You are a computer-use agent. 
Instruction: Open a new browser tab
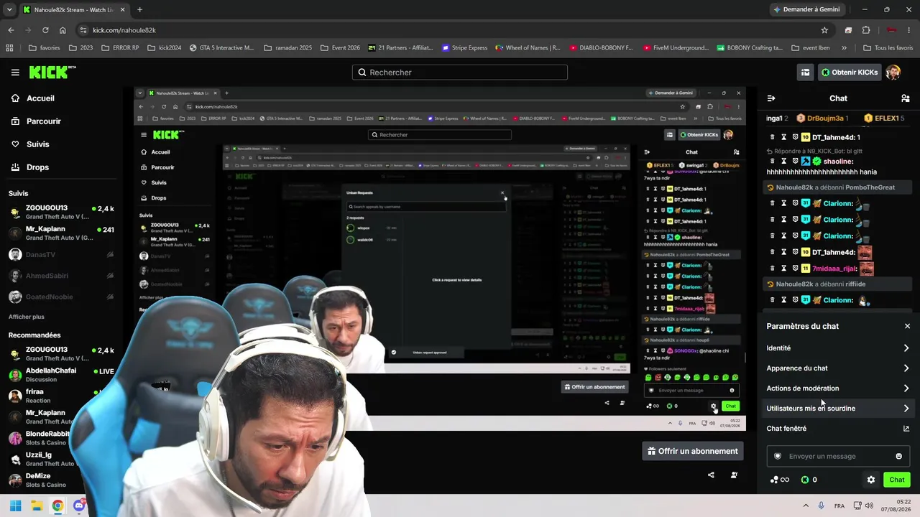[139, 10]
